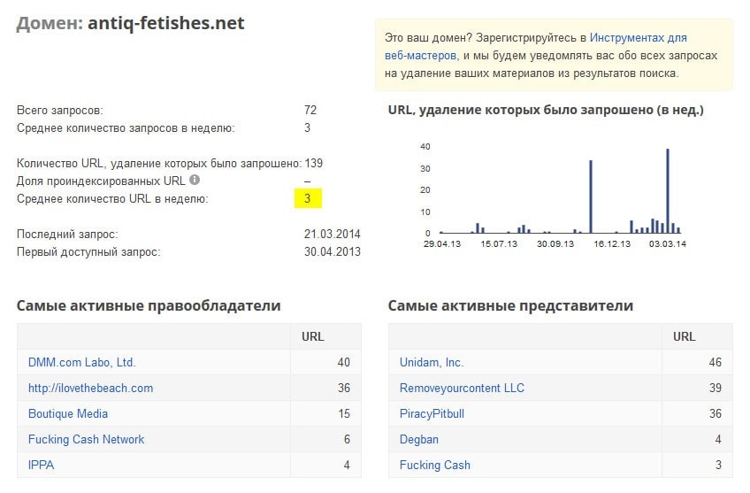Open the Unidam, Inc. representative link

point(432,362)
